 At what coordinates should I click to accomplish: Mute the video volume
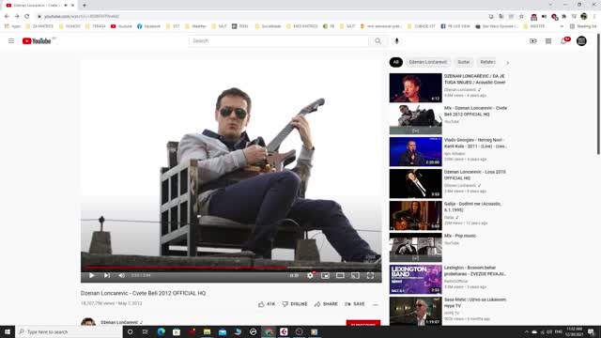tap(121, 275)
